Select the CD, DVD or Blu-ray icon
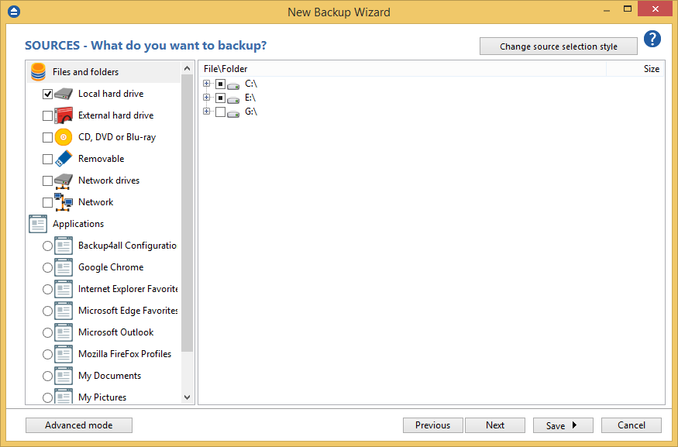Image resolution: width=678 pixels, height=447 pixels. (x=62, y=136)
